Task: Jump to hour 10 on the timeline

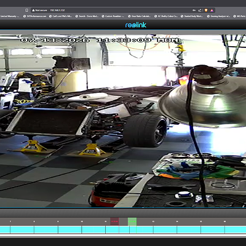Action: point(82,221)
